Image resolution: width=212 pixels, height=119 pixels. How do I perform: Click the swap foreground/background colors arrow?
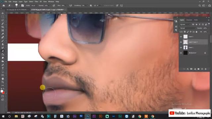point(4,89)
